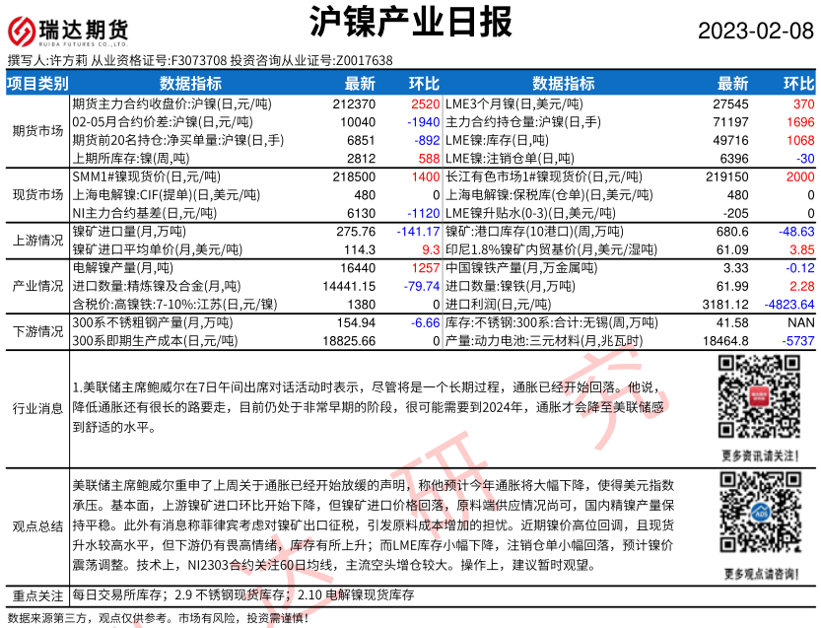Click the NAN value in 库存:不锈钢 row

click(799, 322)
